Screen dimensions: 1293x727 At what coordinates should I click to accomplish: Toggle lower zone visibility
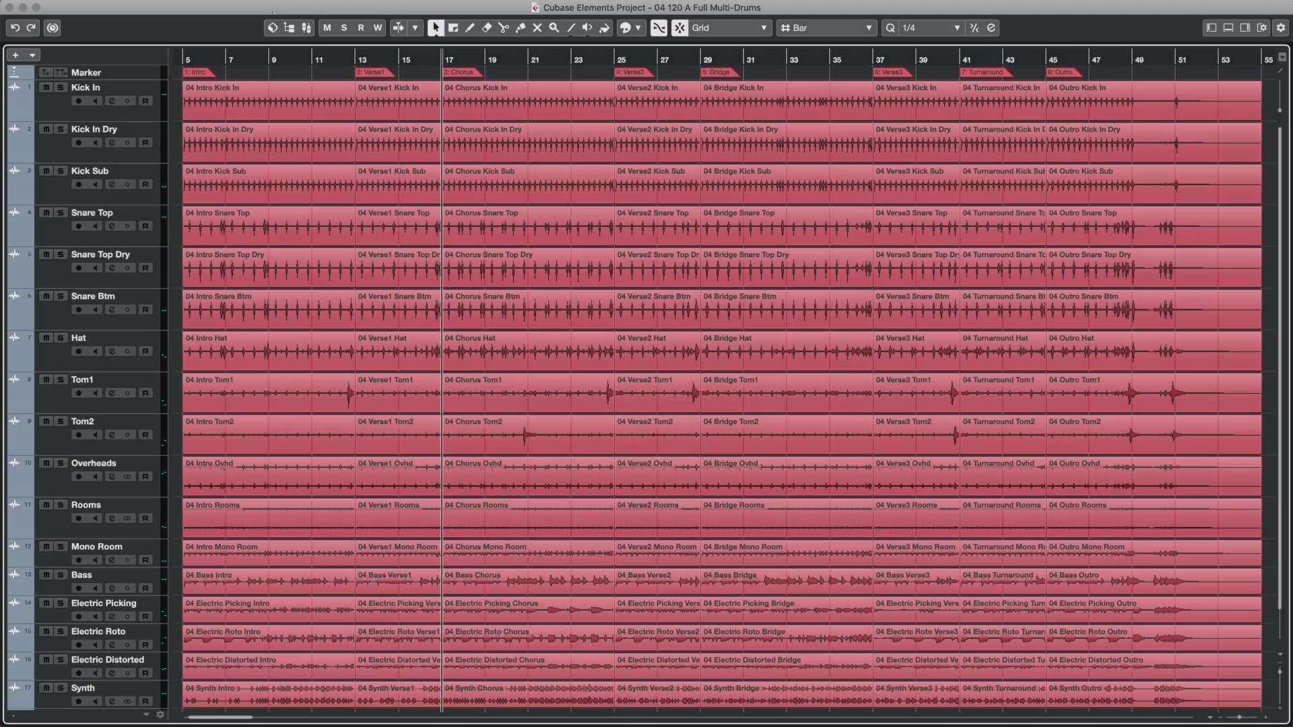tap(1228, 28)
